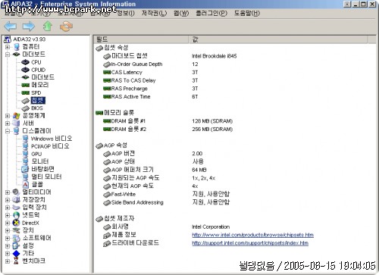
Task: Click the 모니터 icon in tree
Action: (25, 161)
